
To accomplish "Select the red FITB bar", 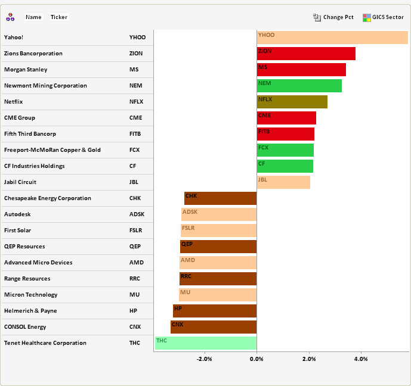I will pos(286,134).
